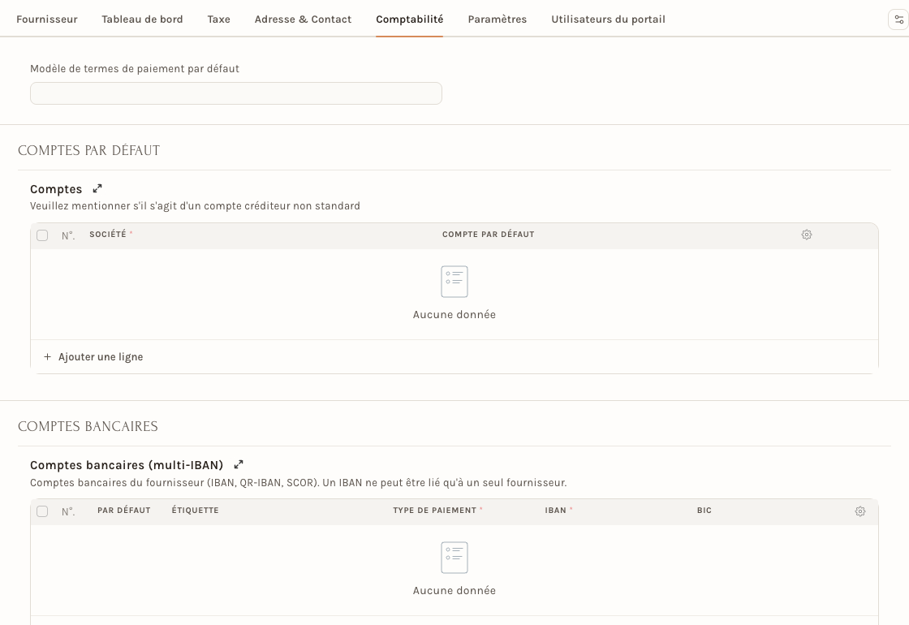The height and width of the screenshot is (625, 909).
Task: Expand Comptes bancaires (multi-IBAN) table fullscreen
Action: point(239,464)
